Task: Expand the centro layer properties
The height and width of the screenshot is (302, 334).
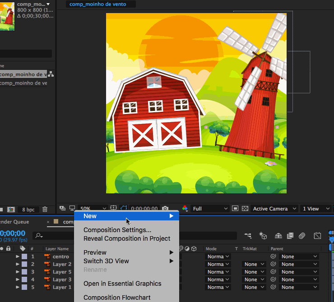Action: (18, 256)
